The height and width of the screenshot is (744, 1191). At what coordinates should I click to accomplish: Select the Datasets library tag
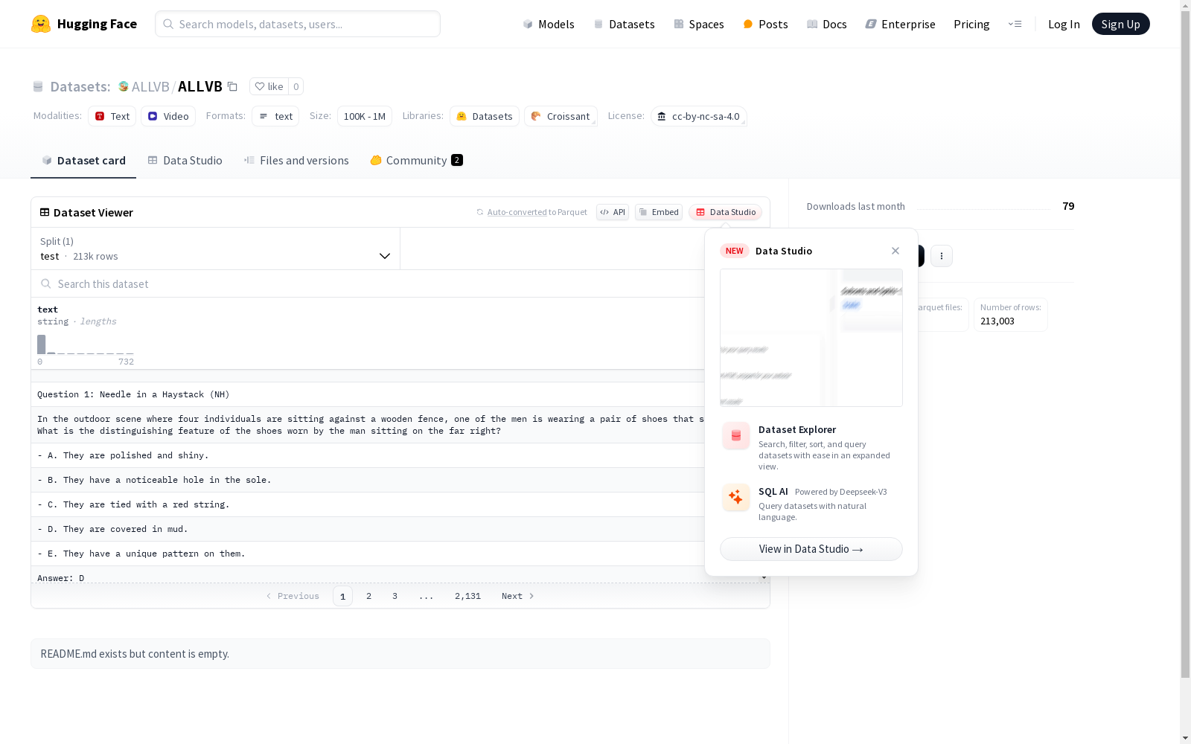coord(485,116)
